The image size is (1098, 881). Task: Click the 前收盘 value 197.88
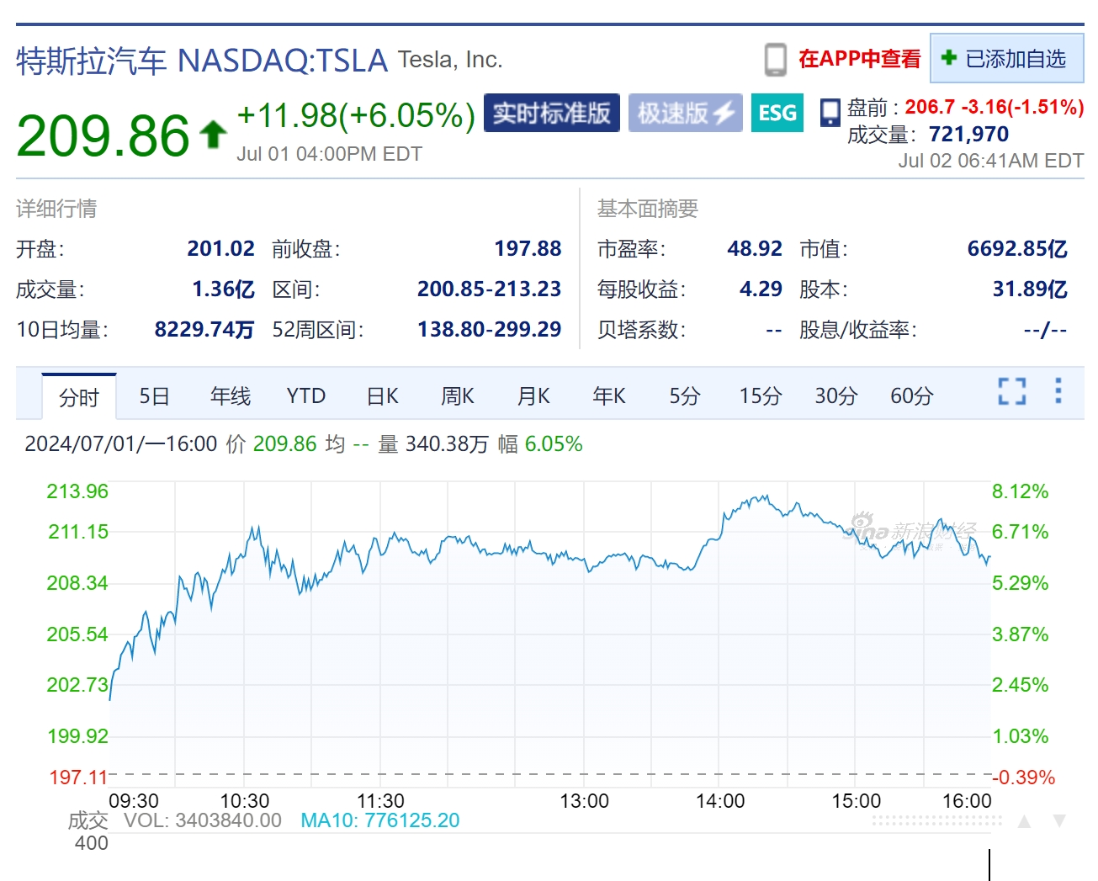(x=528, y=249)
